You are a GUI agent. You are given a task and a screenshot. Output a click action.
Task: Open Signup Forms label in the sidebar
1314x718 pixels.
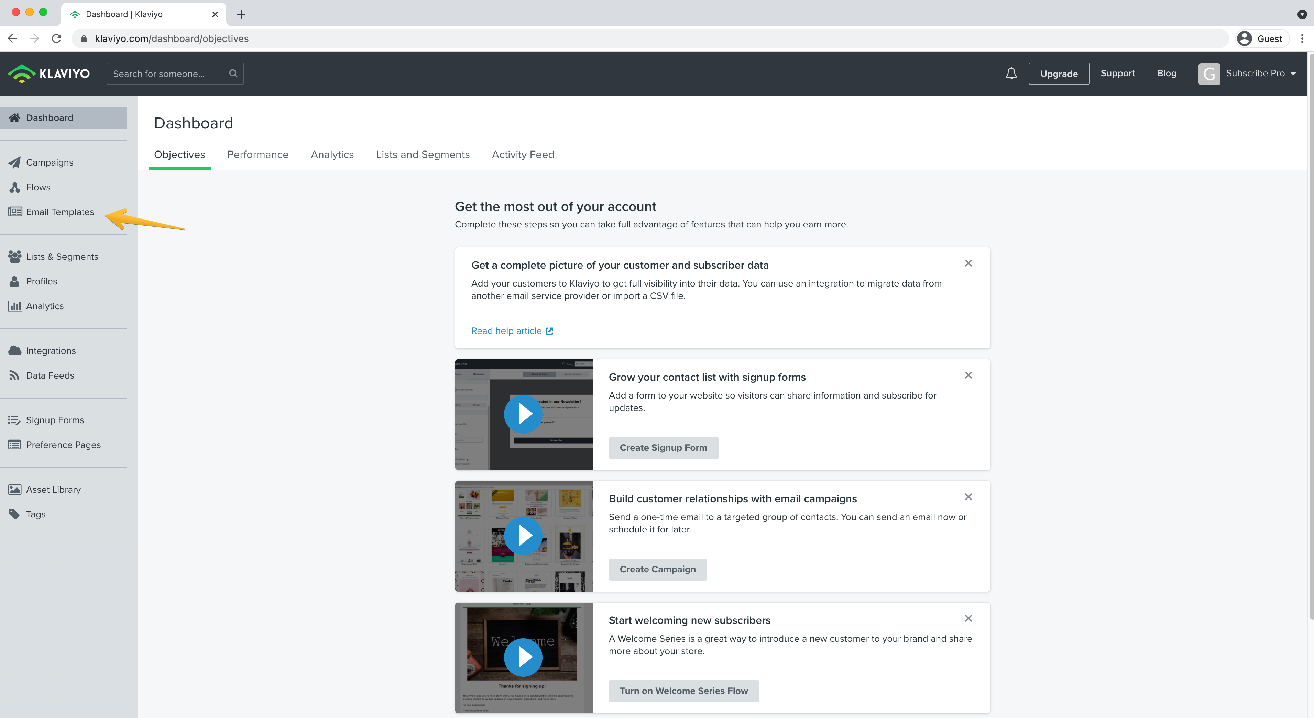[x=55, y=420]
